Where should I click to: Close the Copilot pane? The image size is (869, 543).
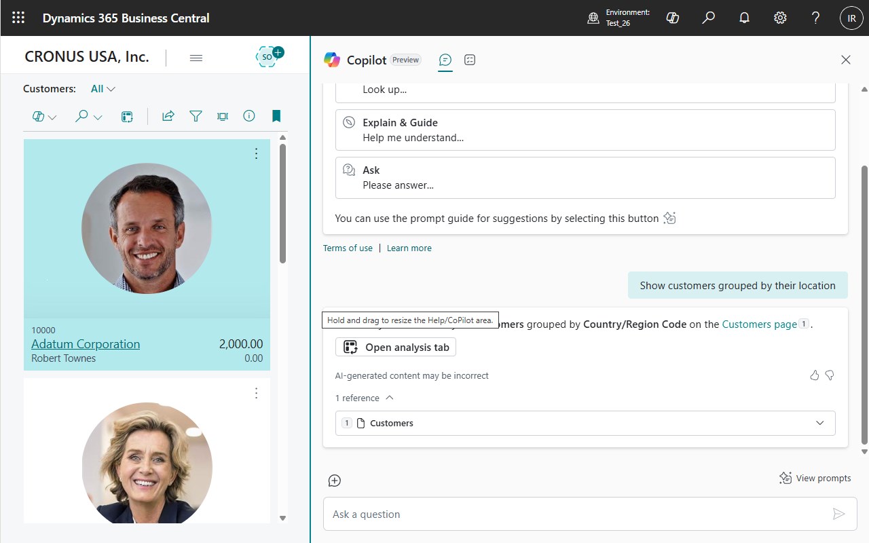[846, 60]
